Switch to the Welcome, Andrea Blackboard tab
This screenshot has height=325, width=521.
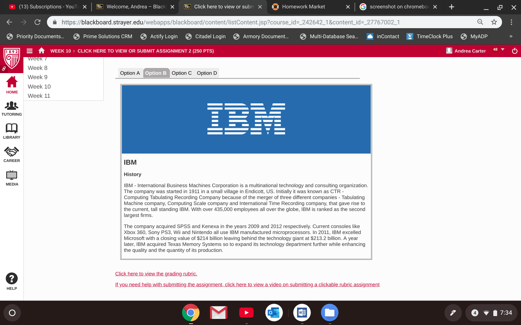tap(135, 7)
